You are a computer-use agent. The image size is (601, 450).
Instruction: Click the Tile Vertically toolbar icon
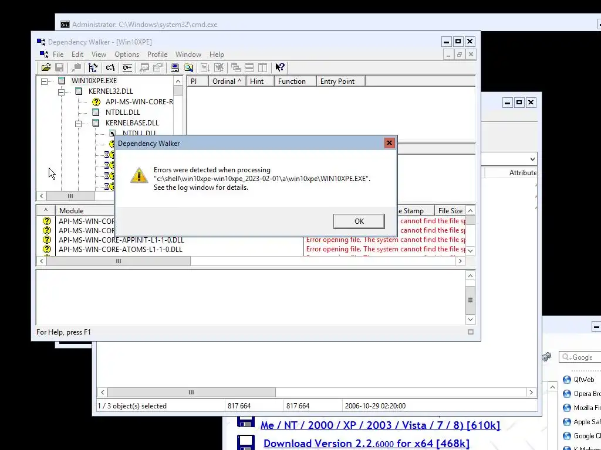[x=262, y=68]
